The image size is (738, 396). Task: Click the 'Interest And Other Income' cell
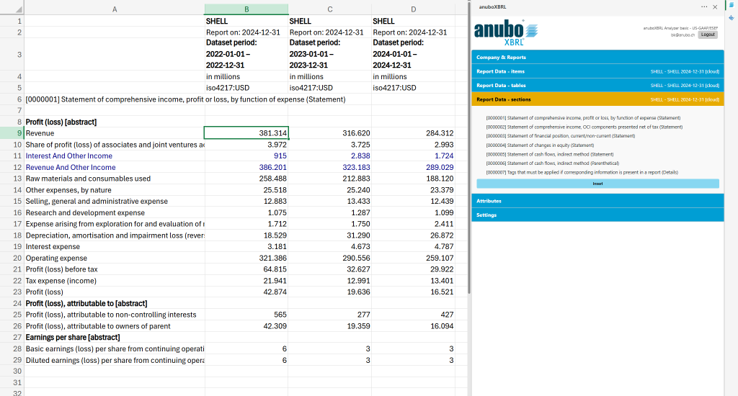[115, 156]
